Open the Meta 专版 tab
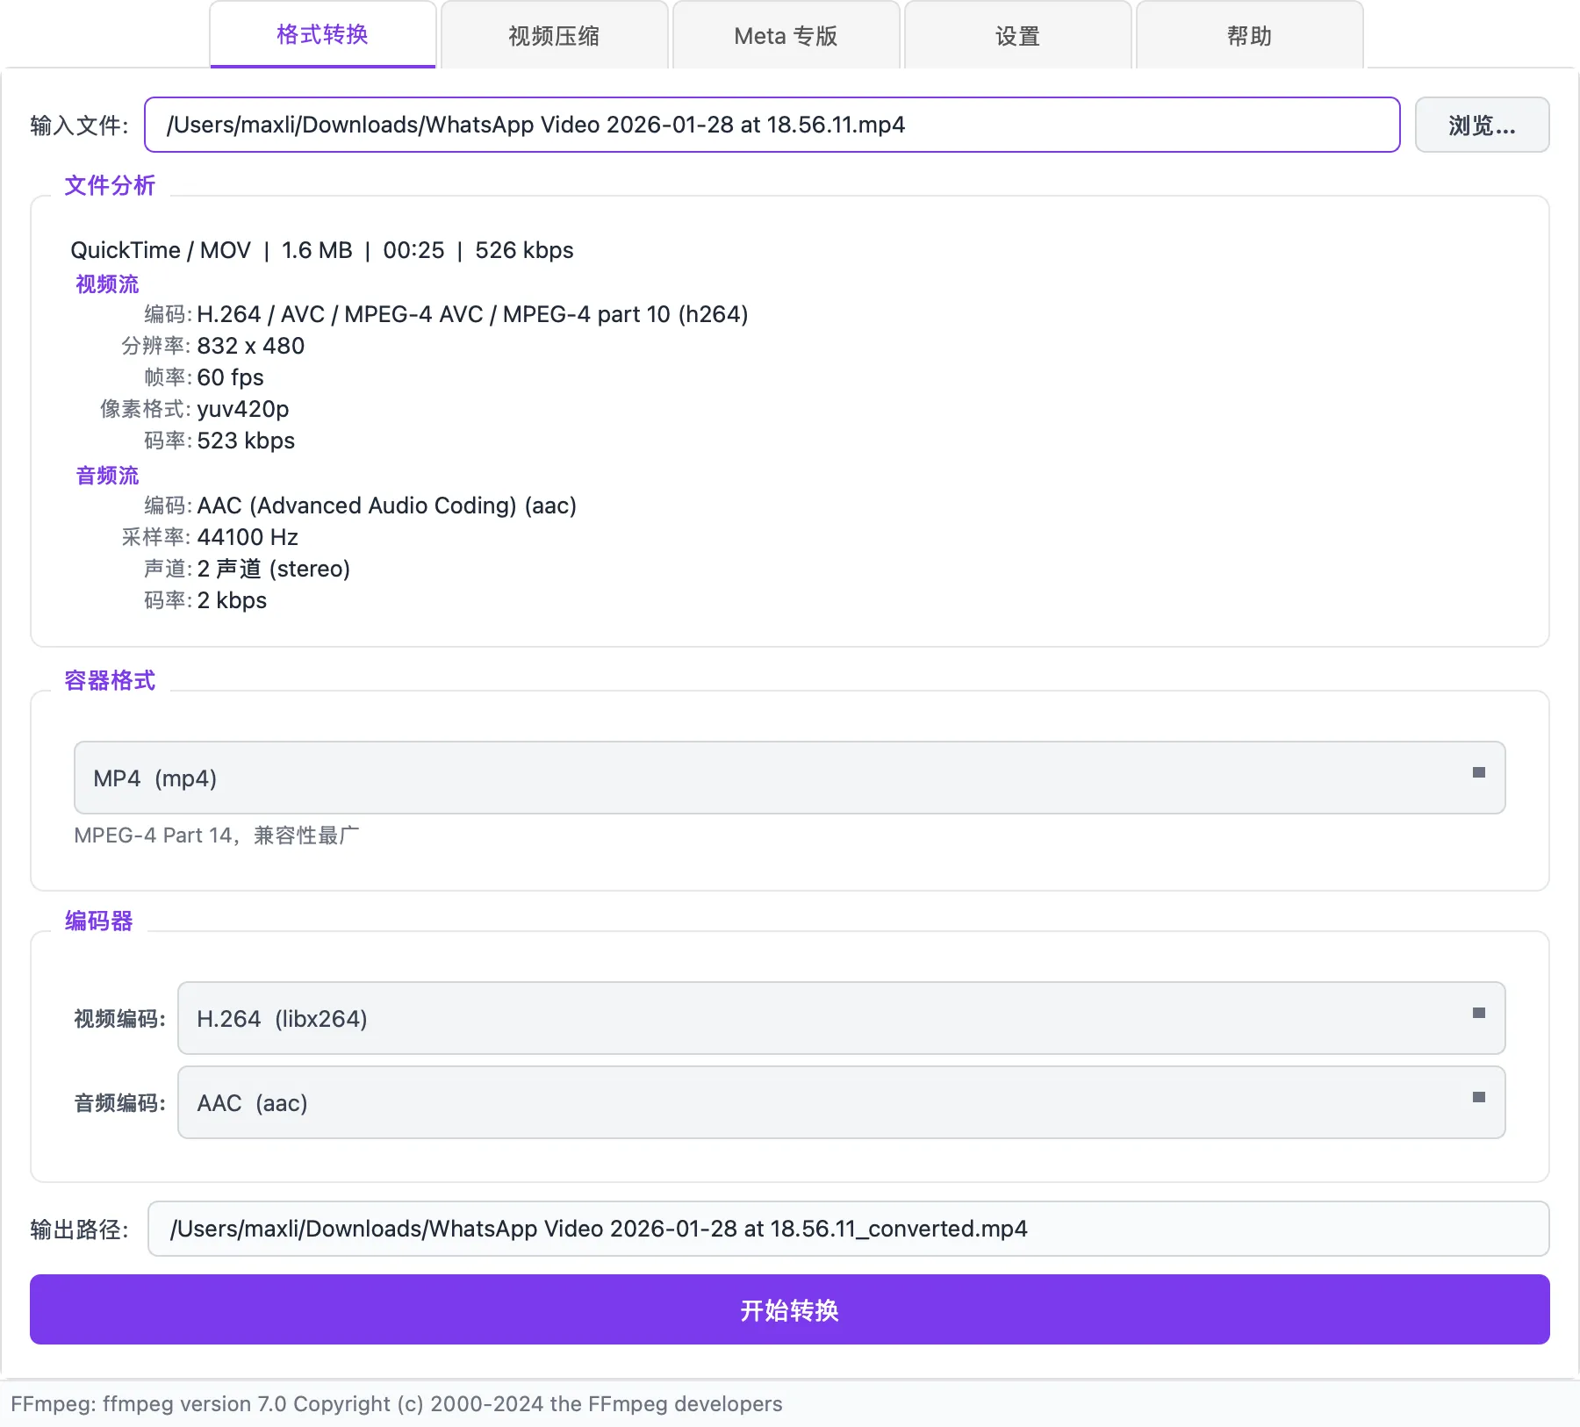Viewport: 1580px width, 1427px height. [786, 36]
